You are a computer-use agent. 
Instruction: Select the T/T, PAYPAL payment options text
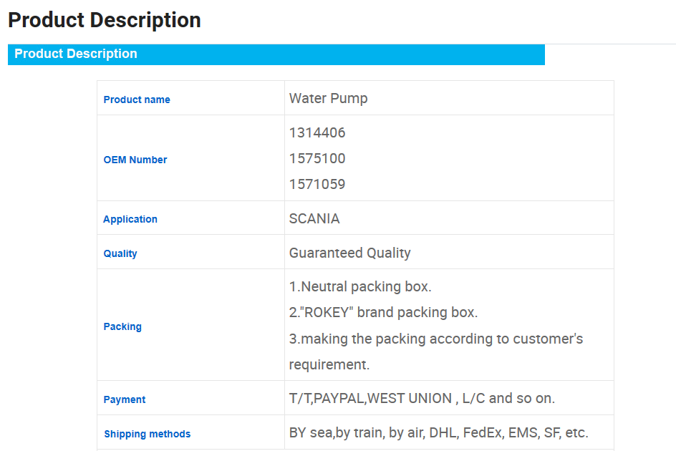click(x=422, y=398)
